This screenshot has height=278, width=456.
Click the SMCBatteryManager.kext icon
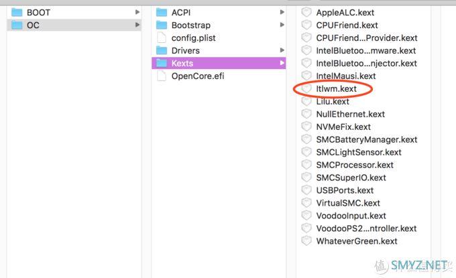(x=306, y=139)
